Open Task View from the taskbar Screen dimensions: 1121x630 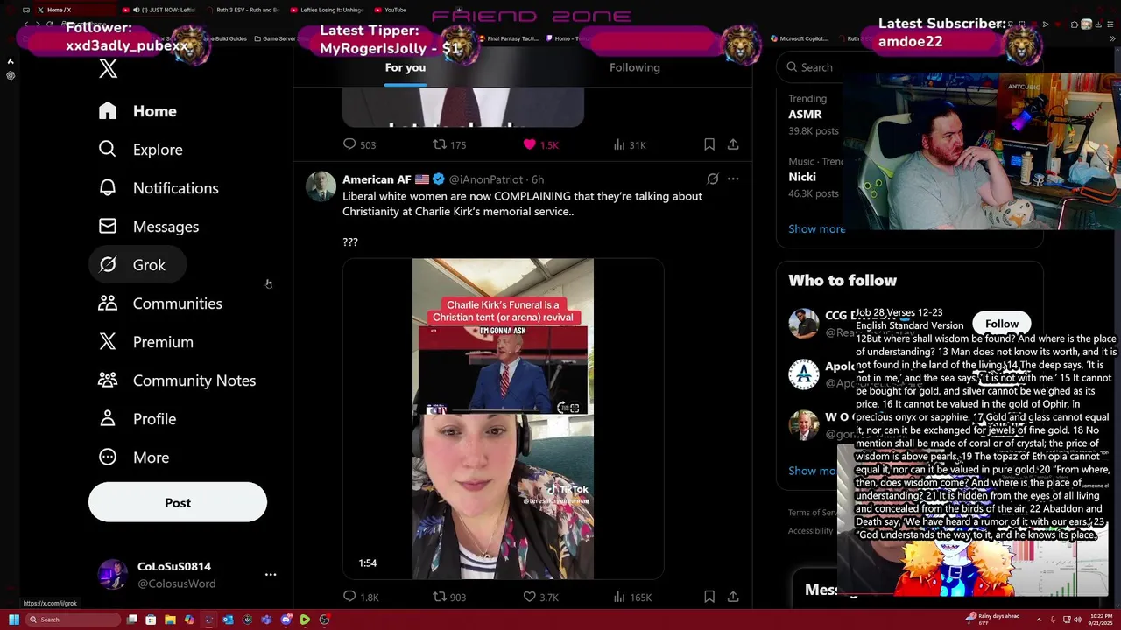coord(131,619)
